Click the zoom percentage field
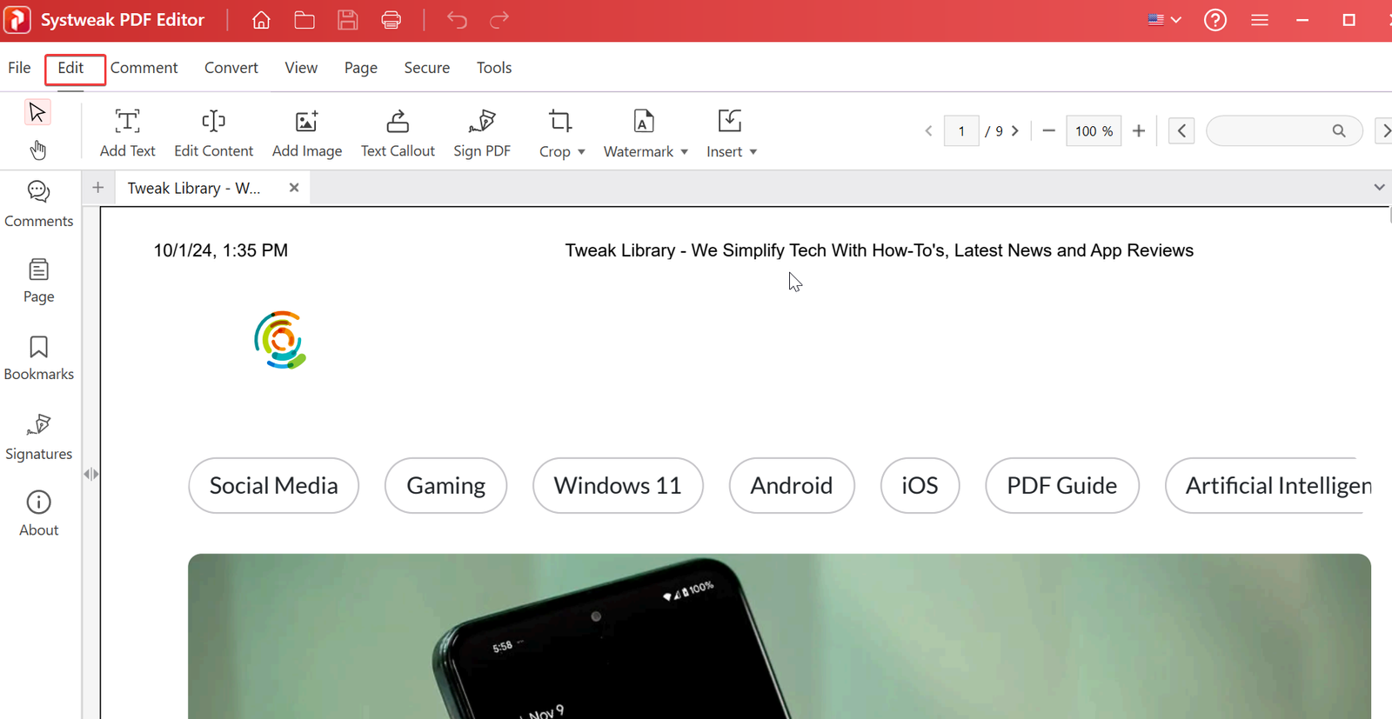Viewport: 1392px width, 719px height. (x=1094, y=131)
